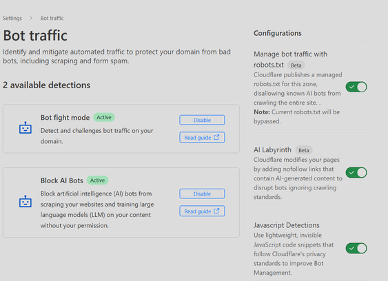388x281 pixels.
Task: Toggle off managed robots.txt switch
Action: pos(356,87)
